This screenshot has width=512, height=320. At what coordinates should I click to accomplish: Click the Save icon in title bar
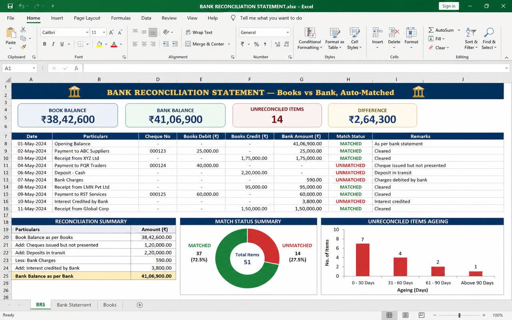tap(10, 6)
